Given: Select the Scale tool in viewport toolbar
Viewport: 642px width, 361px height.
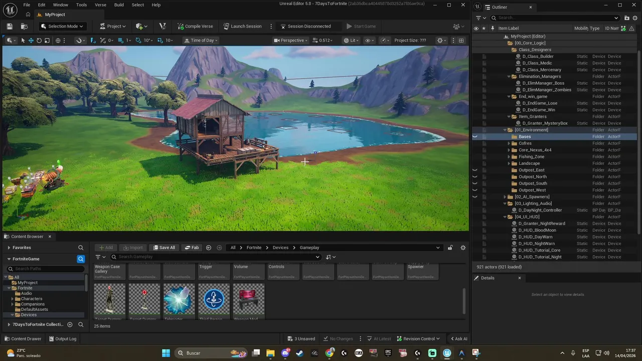Looking at the screenshot, I should (x=47, y=40).
